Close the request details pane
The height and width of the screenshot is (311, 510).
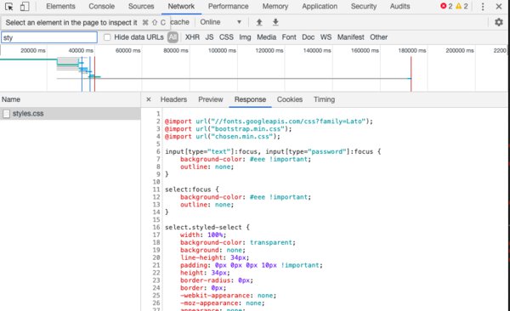click(x=149, y=99)
